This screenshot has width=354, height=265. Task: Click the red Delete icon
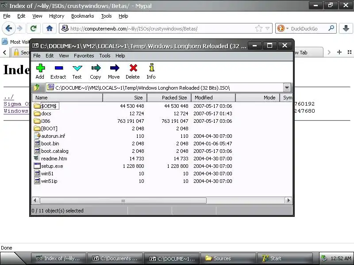click(133, 72)
